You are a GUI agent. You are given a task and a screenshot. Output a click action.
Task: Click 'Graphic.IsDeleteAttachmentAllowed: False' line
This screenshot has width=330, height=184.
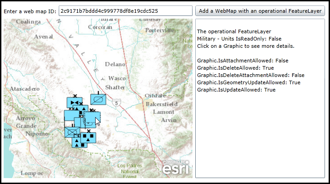pos(251,75)
